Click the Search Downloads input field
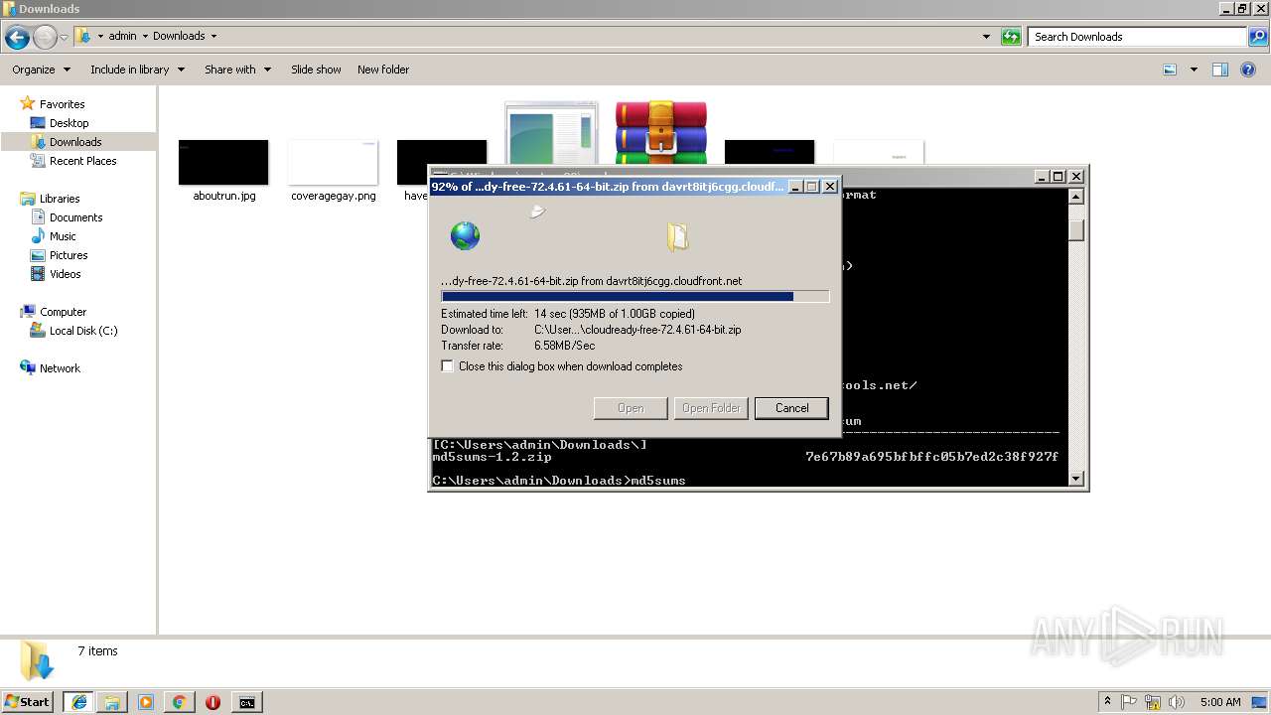The height and width of the screenshot is (715, 1271). pos(1137,37)
